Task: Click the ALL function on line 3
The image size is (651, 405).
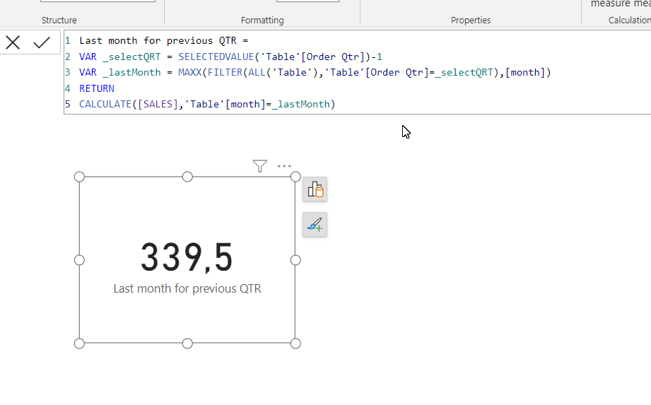Action: pyautogui.click(x=257, y=73)
